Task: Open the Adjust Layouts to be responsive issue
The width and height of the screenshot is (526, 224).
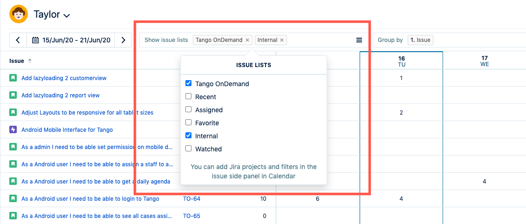Action: tap(87, 113)
